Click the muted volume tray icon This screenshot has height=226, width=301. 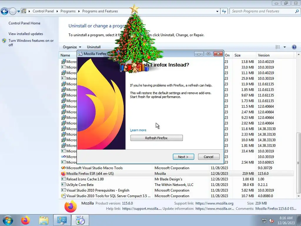[x=271, y=221]
